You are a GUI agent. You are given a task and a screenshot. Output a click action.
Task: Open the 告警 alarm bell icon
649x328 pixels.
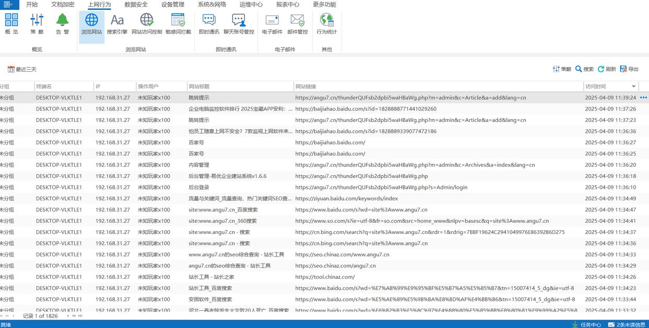click(62, 24)
